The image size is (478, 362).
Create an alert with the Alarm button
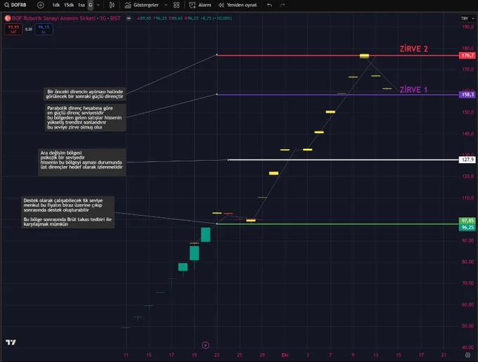[x=200, y=5]
